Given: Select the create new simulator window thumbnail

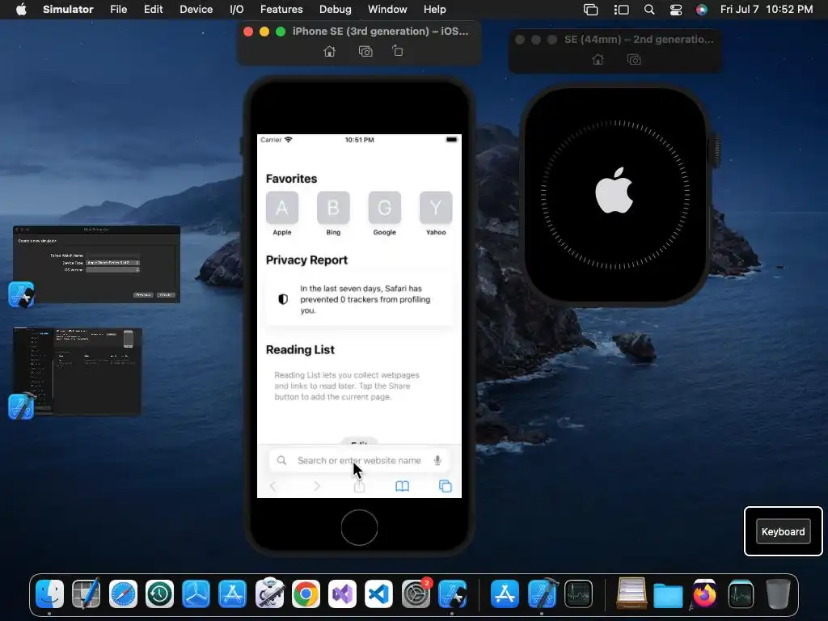Looking at the screenshot, I should click(97, 264).
